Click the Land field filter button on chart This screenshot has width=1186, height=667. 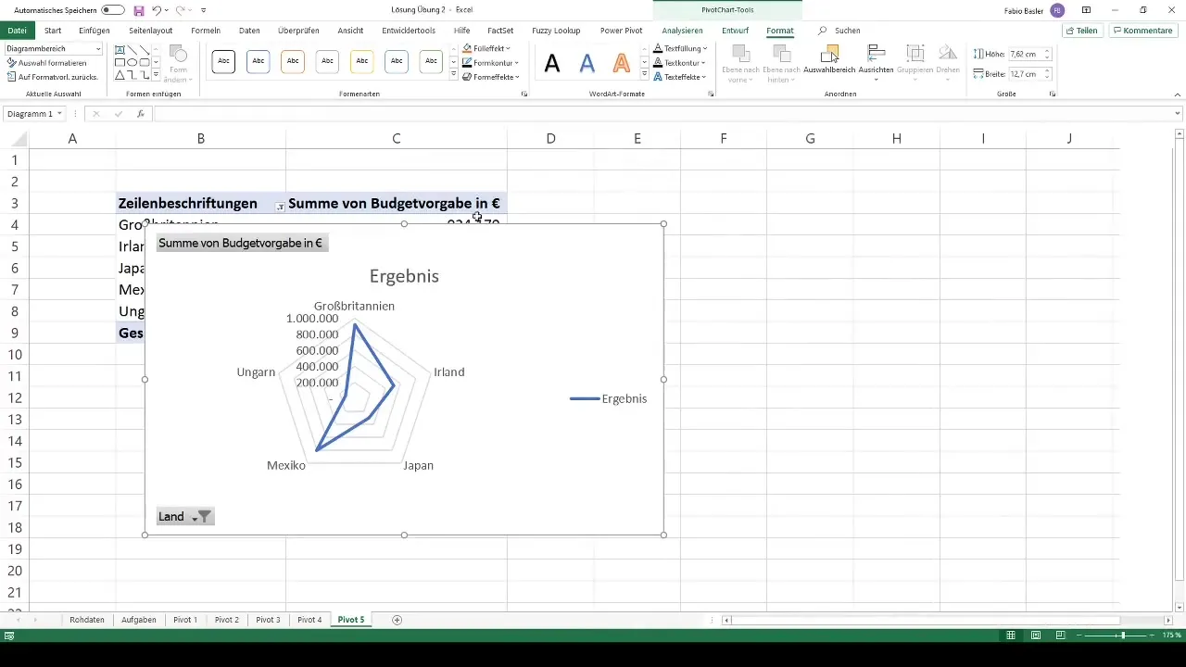(185, 516)
